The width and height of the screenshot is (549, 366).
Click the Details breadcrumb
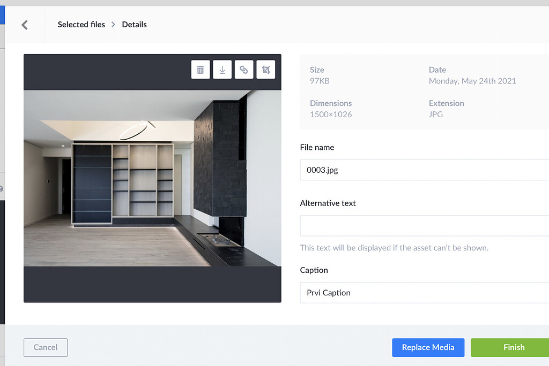click(134, 25)
